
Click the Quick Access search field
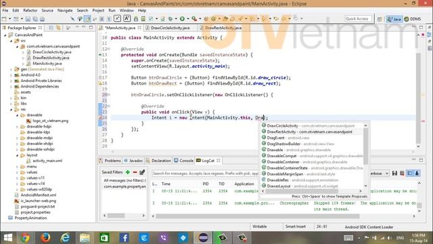click(358, 19)
